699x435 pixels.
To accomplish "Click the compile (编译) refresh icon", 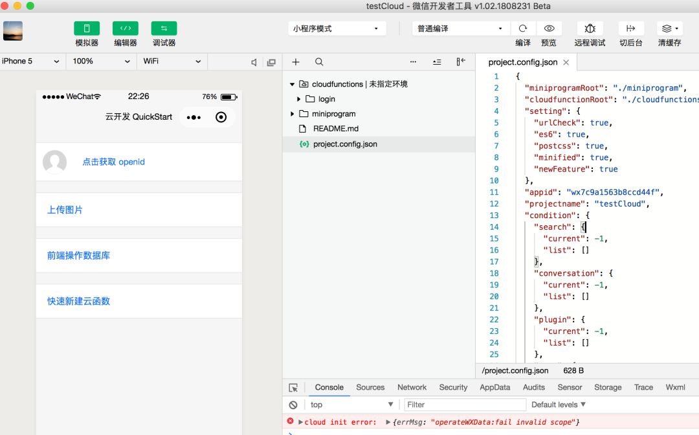I will 523,28.
